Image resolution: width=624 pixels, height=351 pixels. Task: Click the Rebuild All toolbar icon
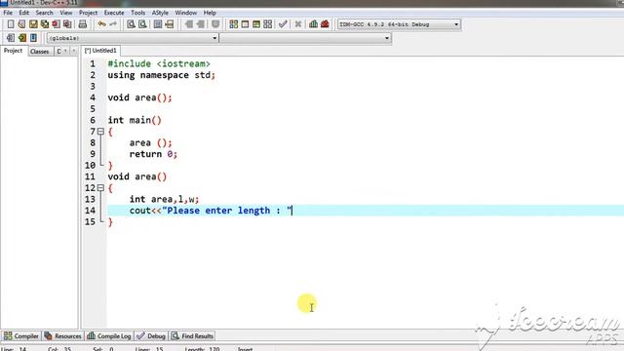pos(268,24)
